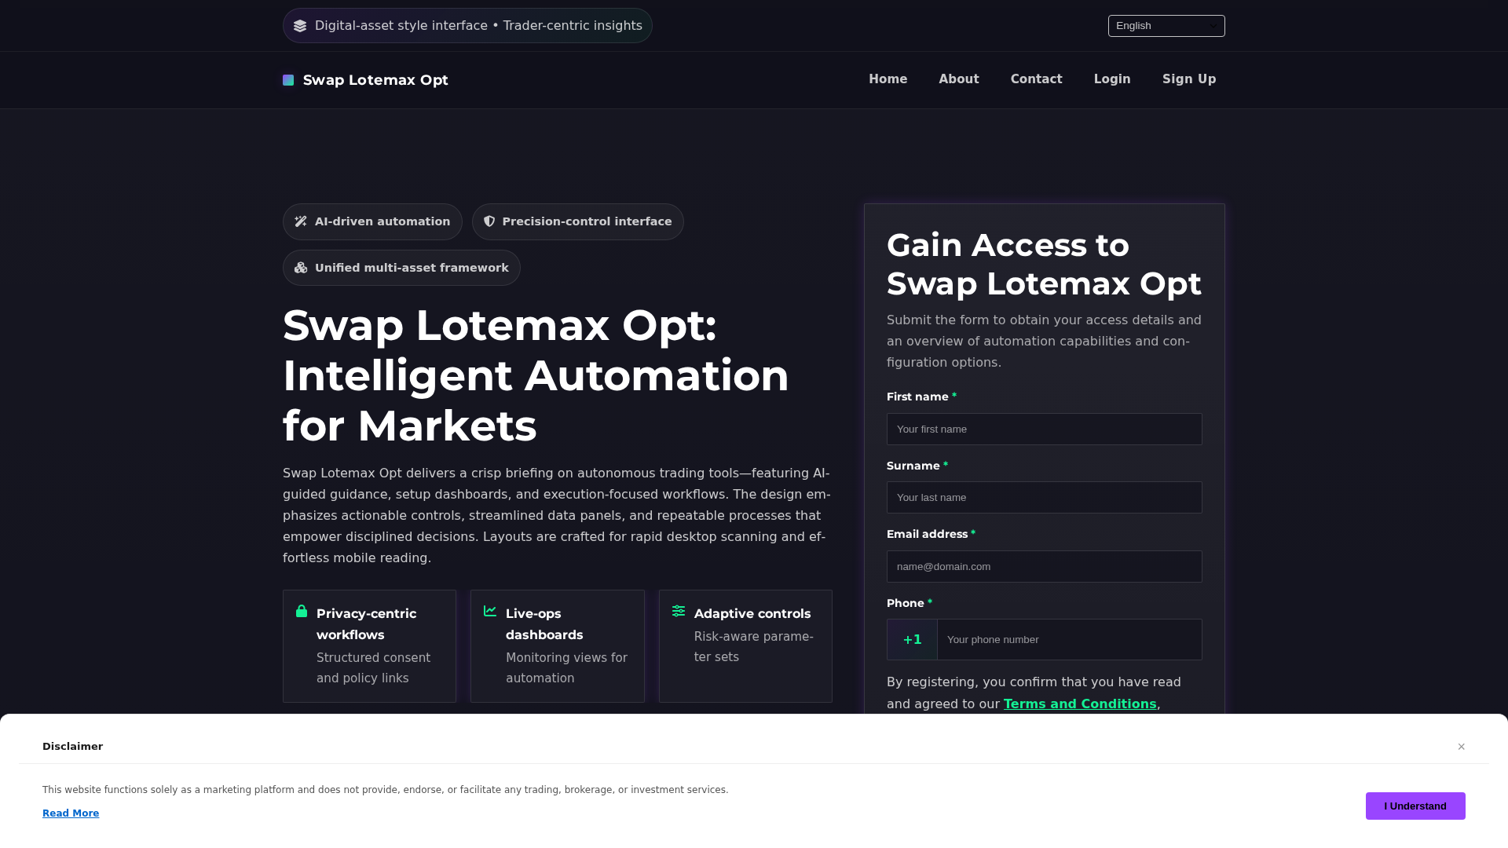Click the cubes Unified multi-asset framework icon
The height and width of the screenshot is (848, 1508).
coord(301,268)
